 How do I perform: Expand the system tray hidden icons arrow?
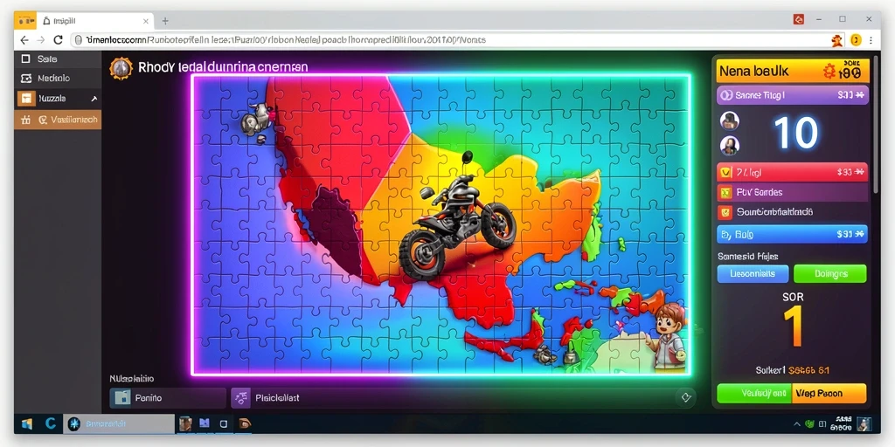tap(797, 424)
